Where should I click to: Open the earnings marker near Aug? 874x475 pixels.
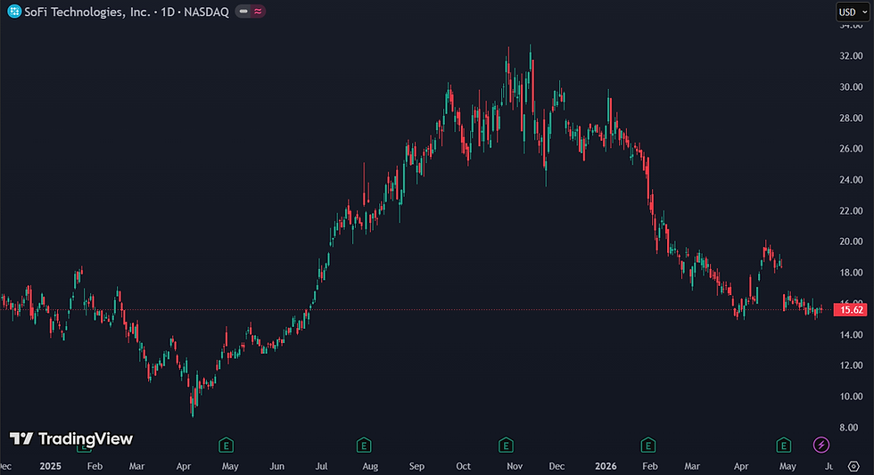pos(364,445)
